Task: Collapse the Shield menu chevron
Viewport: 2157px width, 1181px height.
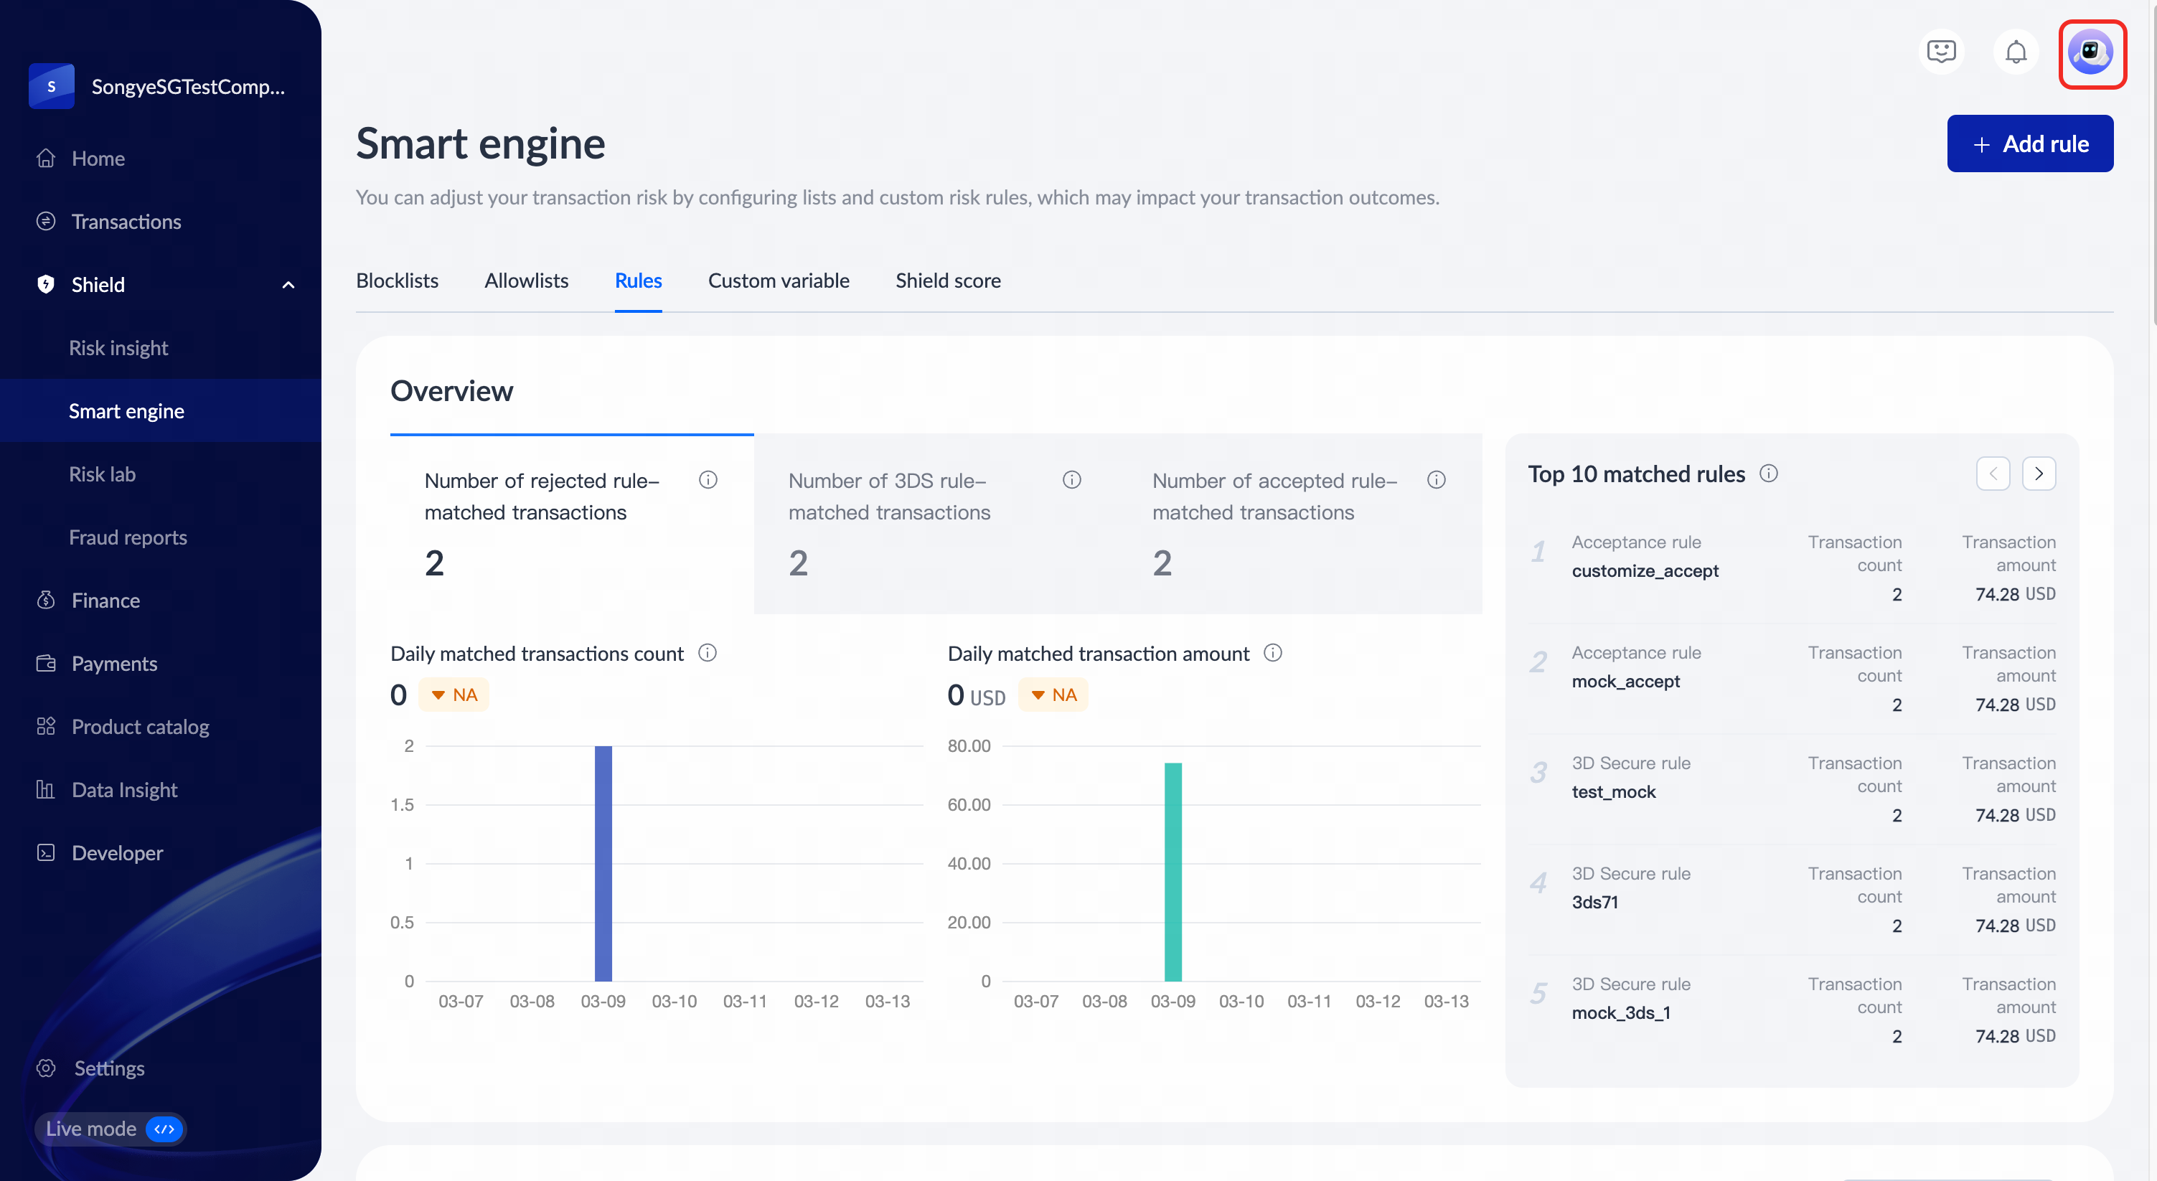Action: pos(288,285)
